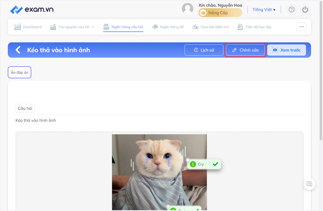Click the green number 1 badge
The height and width of the screenshot is (211, 323).
193,164
